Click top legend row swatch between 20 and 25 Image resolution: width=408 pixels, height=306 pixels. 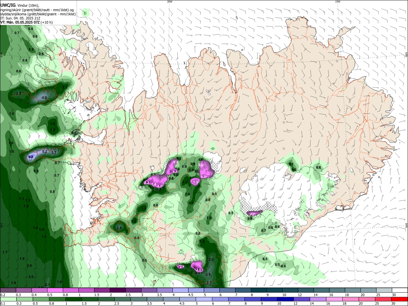(x=368, y=290)
